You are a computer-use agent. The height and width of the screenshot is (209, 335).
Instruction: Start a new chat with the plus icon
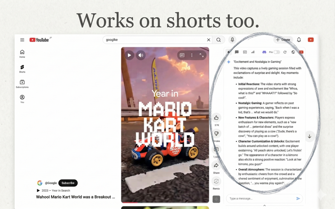(x=228, y=52)
